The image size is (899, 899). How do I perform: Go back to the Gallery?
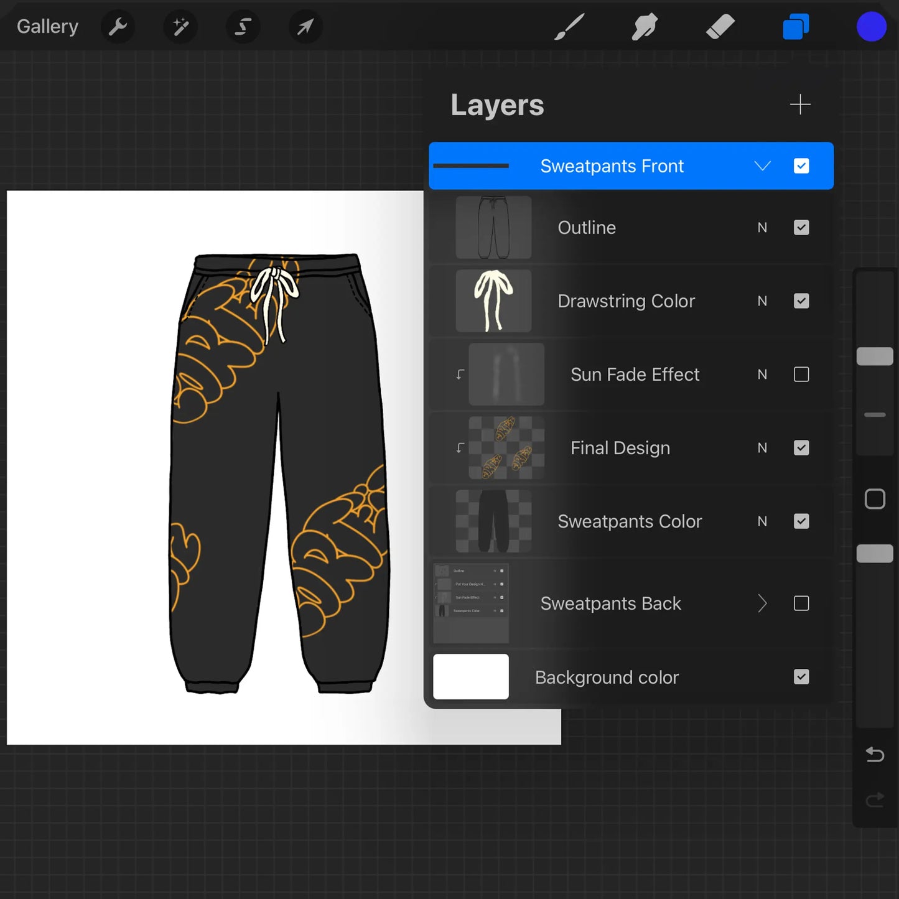[47, 26]
